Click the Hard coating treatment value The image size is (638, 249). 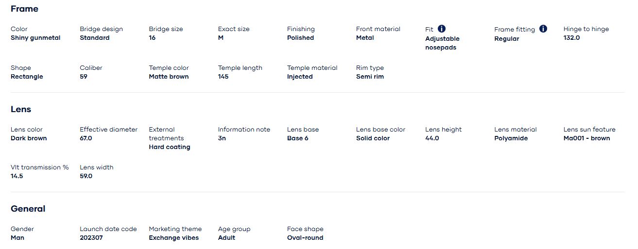(x=169, y=147)
